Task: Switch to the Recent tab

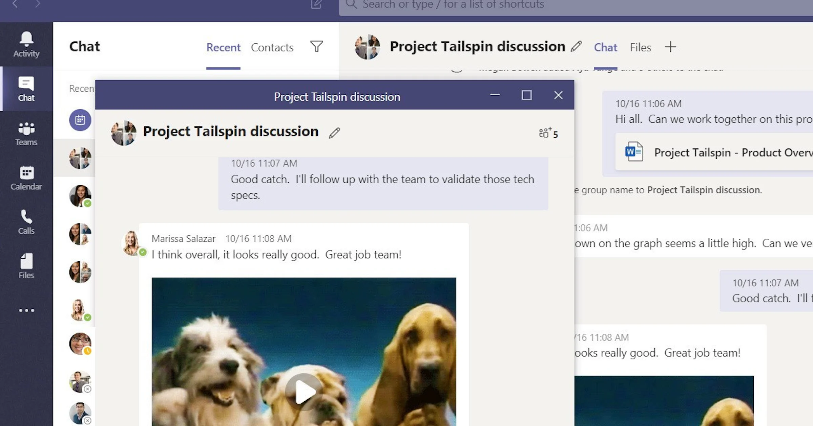Action: click(x=223, y=47)
